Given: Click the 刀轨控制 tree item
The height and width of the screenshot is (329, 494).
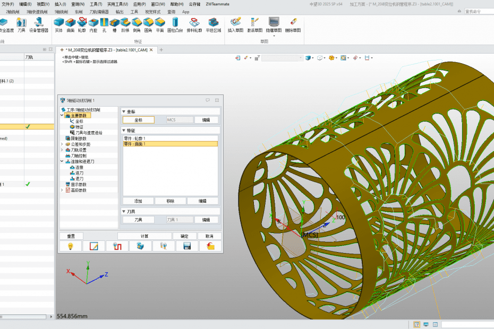Looking at the screenshot, I should pos(78,155).
